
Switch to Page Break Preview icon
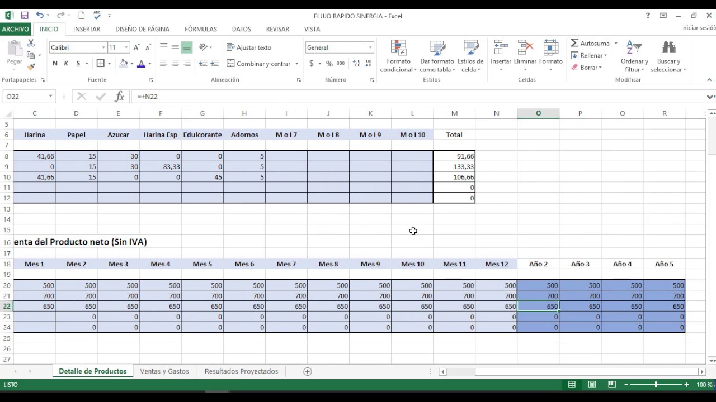click(612, 385)
